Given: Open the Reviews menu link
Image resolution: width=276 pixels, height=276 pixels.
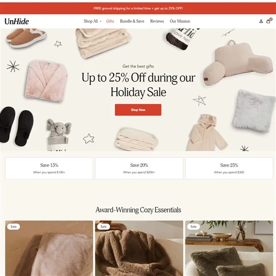Looking at the screenshot, I should point(157,21).
